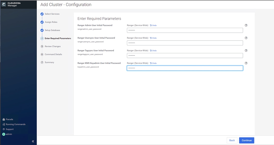Focus the Ranger Admin User password field
Image resolution: width=274 pixels, height=145 pixels.
pos(185,30)
